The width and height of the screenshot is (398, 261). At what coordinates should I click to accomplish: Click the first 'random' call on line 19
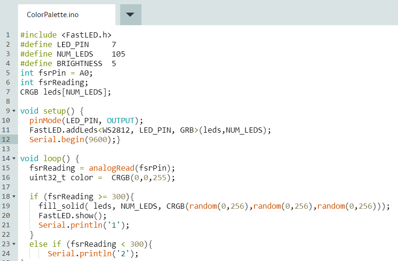(203, 206)
